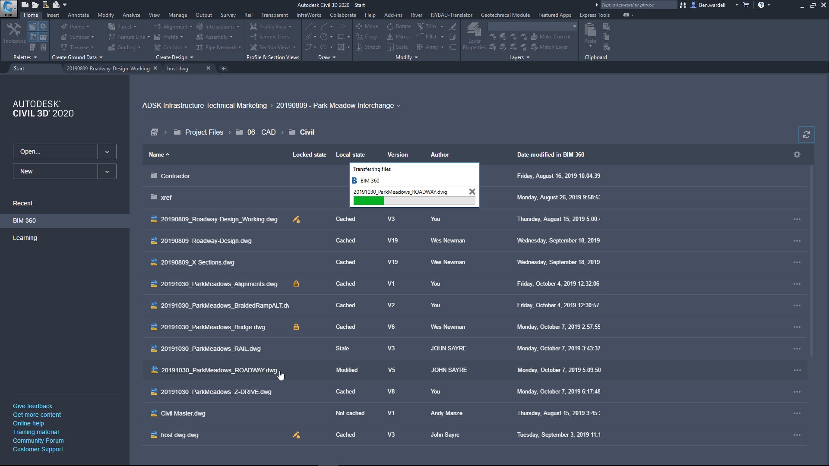Image resolution: width=829 pixels, height=466 pixels.
Task: Expand the Open... dropdown arrow
Action: point(107,151)
